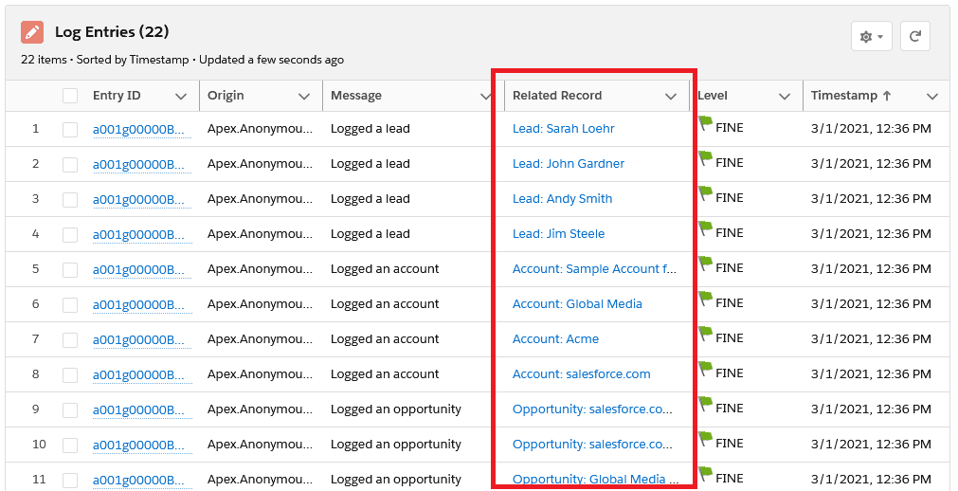The height and width of the screenshot is (491, 958).
Task: Click 'Logged an account' in row 6
Action: point(385,304)
